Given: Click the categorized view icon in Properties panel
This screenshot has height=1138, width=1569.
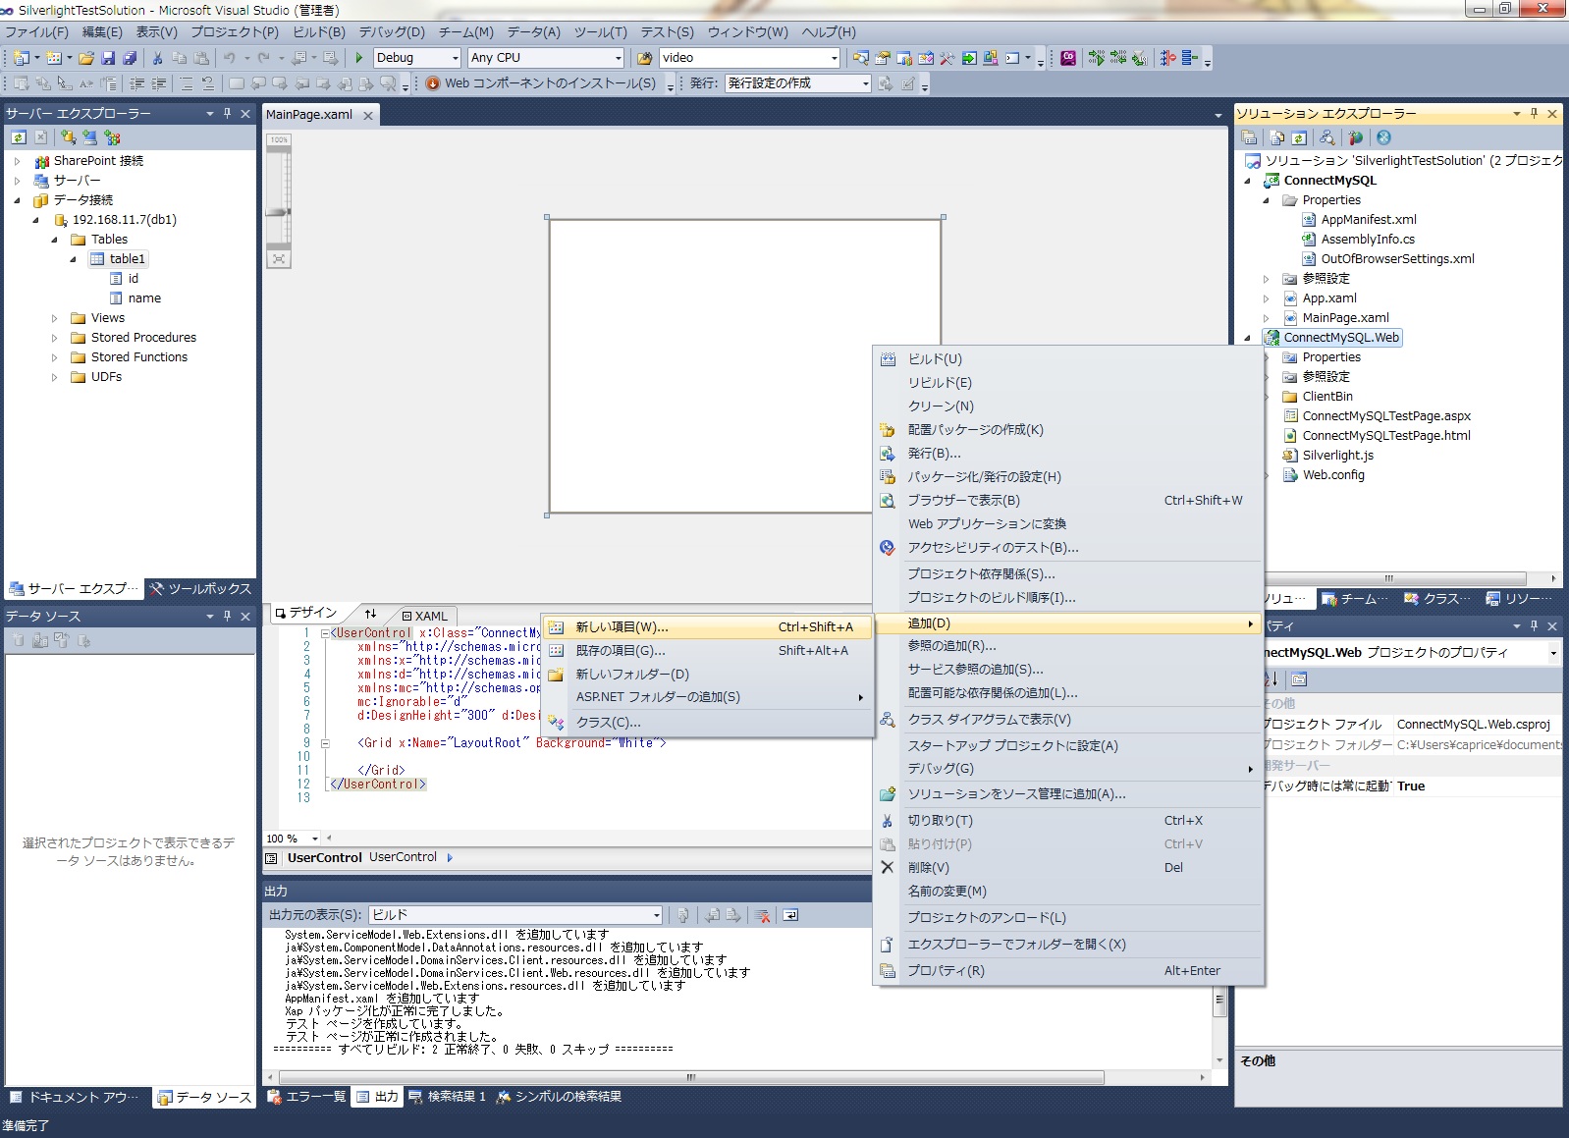Looking at the screenshot, I should [1299, 678].
